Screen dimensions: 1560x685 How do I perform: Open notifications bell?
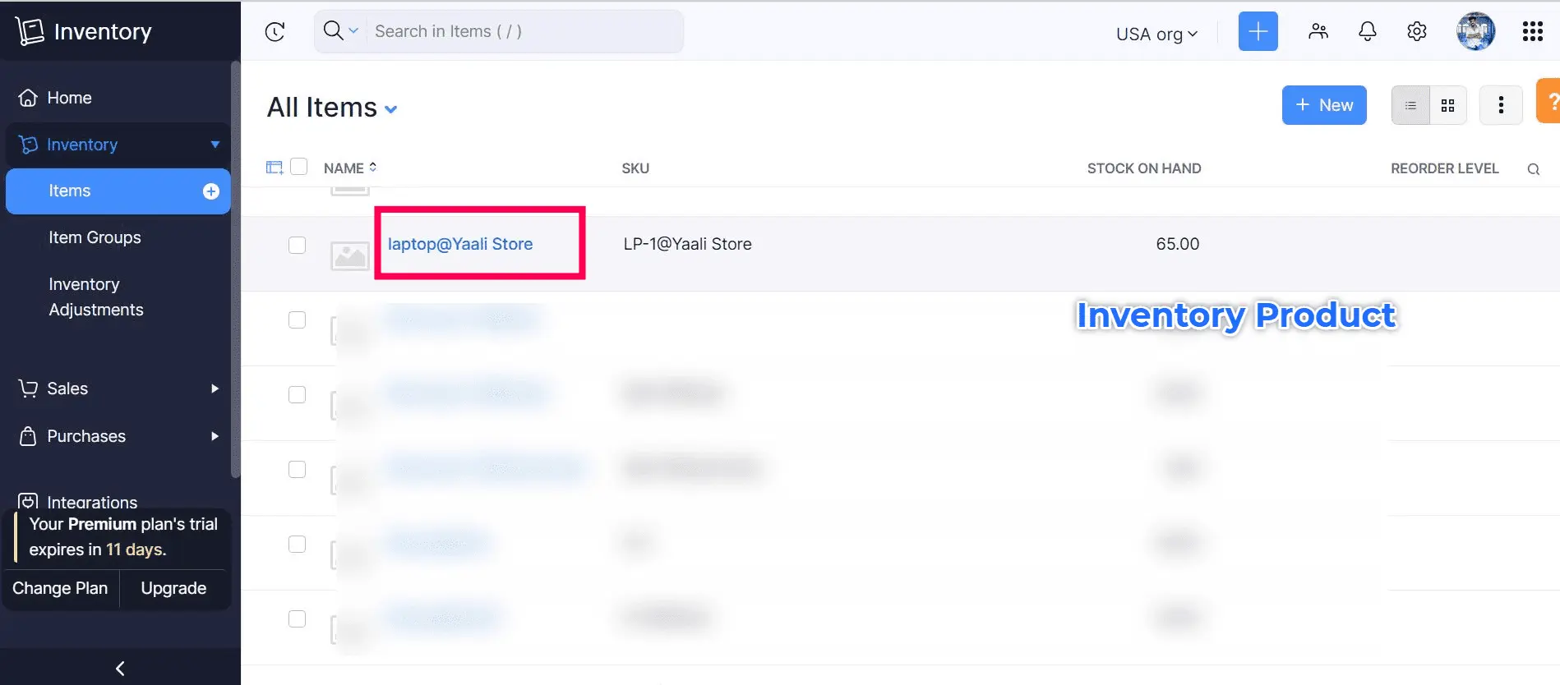1367,31
